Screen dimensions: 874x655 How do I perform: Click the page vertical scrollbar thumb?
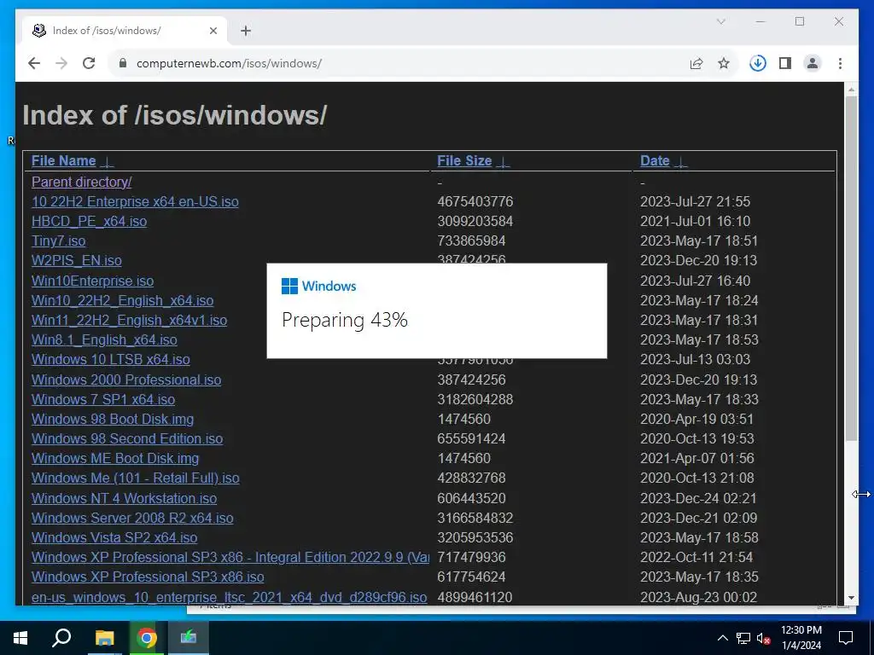click(x=851, y=269)
